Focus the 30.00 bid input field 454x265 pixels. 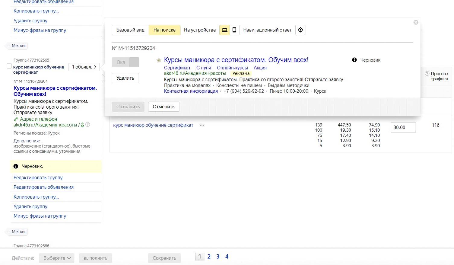tap(403, 127)
